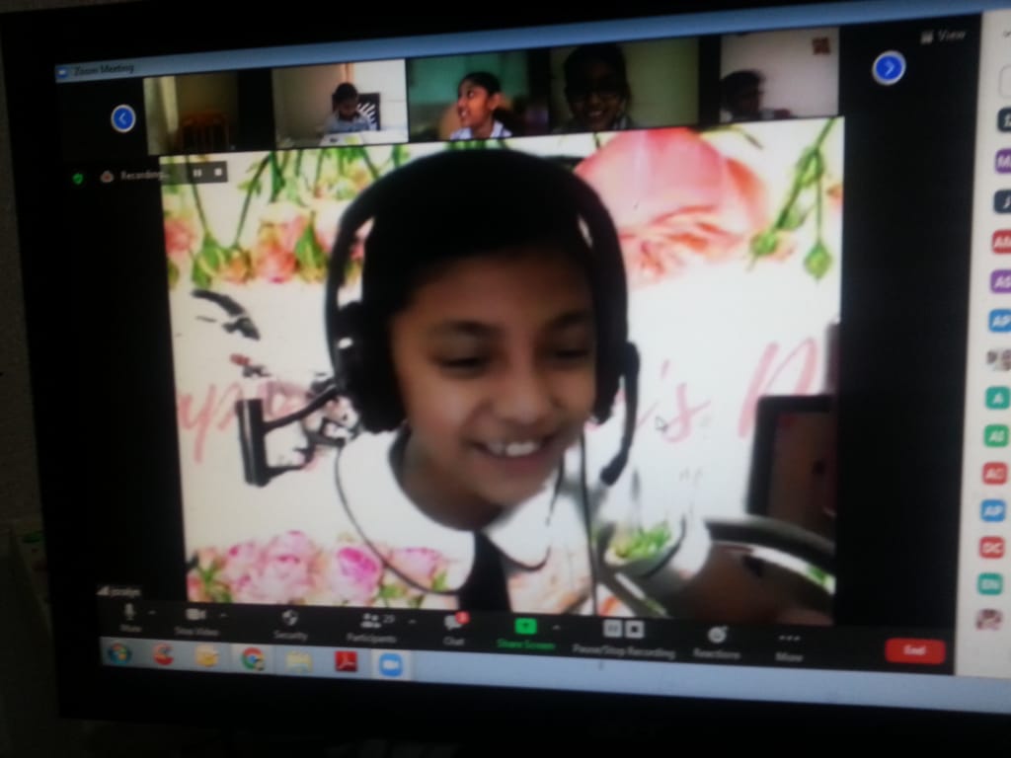Click the Zoom icon on the taskbar
The image size is (1011, 758).
point(391,664)
